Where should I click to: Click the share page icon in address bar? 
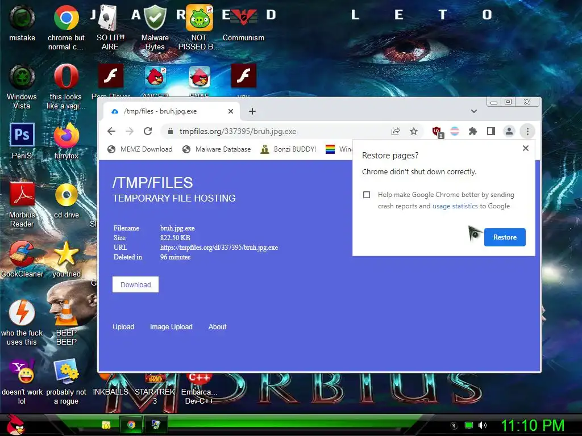tap(396, 131)
